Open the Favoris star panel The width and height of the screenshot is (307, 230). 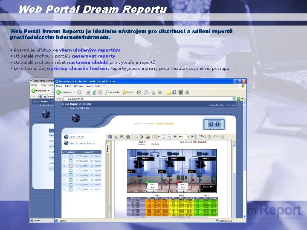pos(128,92)
